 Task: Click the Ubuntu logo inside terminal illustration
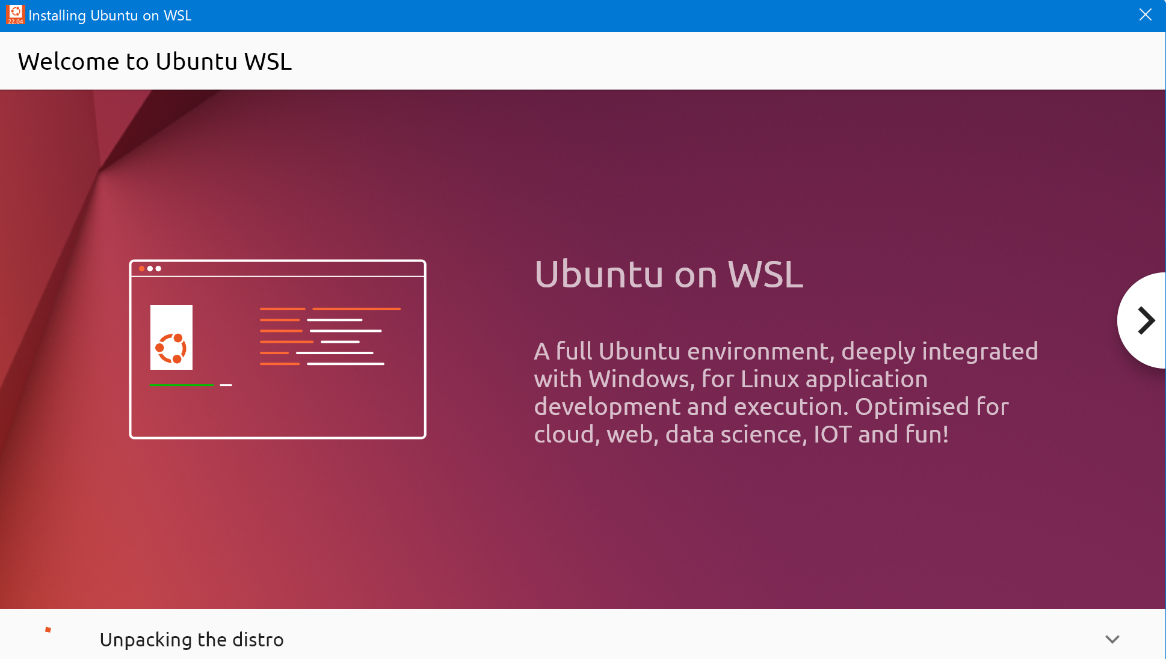pos(171,349)
